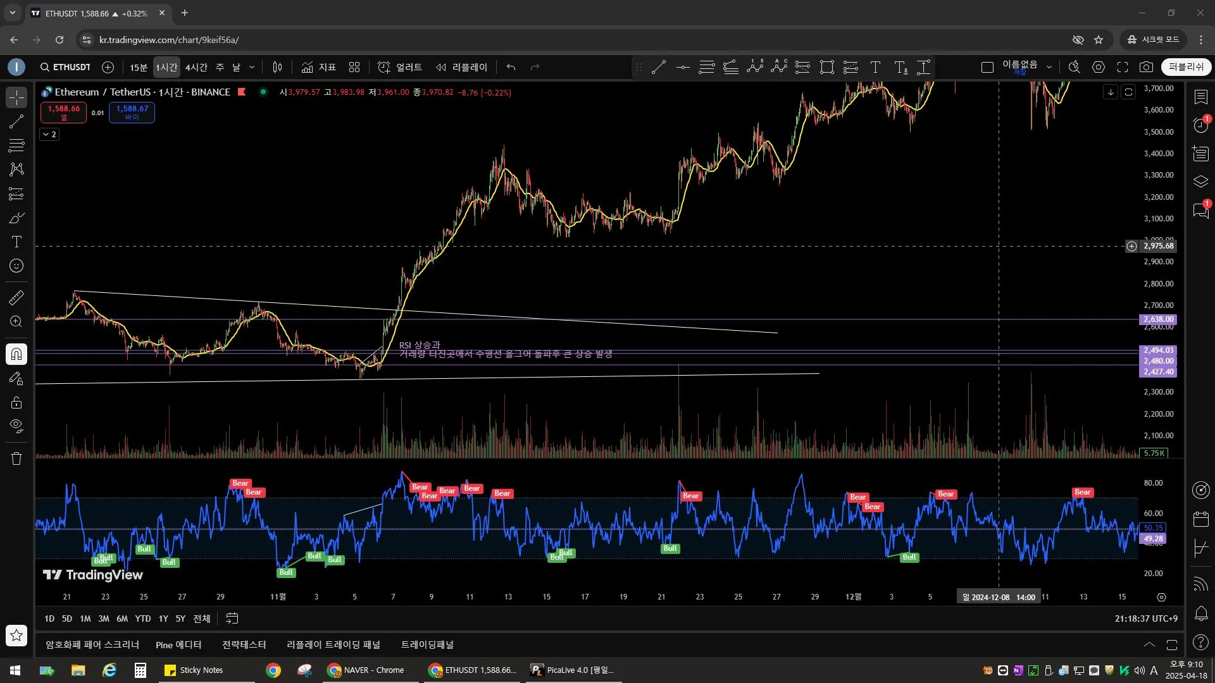Click the trash remove objects icon

[16, 458]
